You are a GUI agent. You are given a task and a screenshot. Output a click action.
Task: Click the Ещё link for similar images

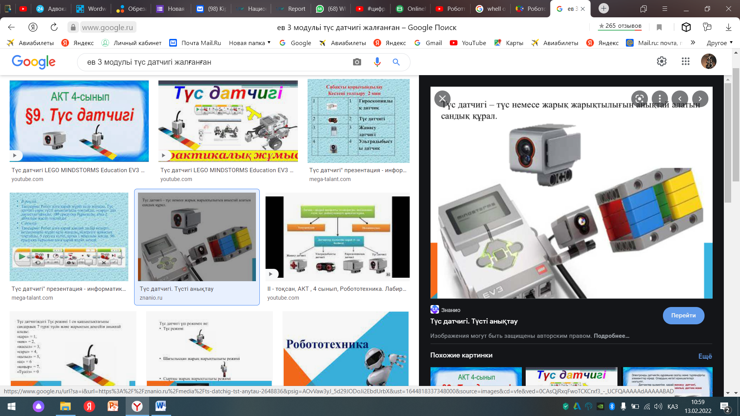click(705, 356)
